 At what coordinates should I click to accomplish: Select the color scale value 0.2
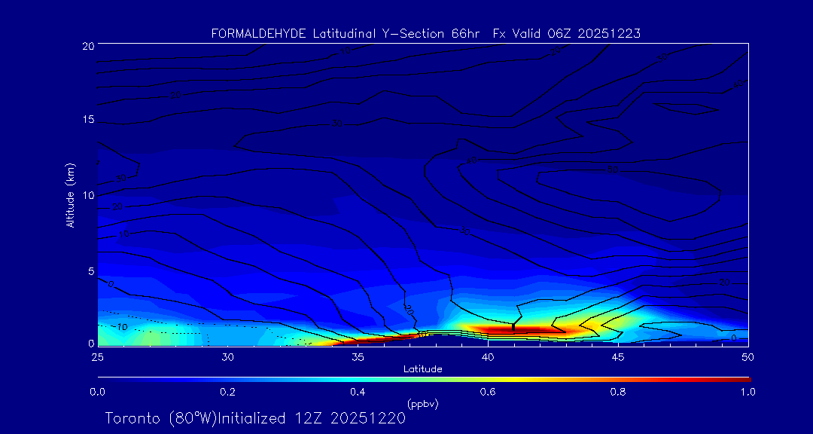(227, 392)
